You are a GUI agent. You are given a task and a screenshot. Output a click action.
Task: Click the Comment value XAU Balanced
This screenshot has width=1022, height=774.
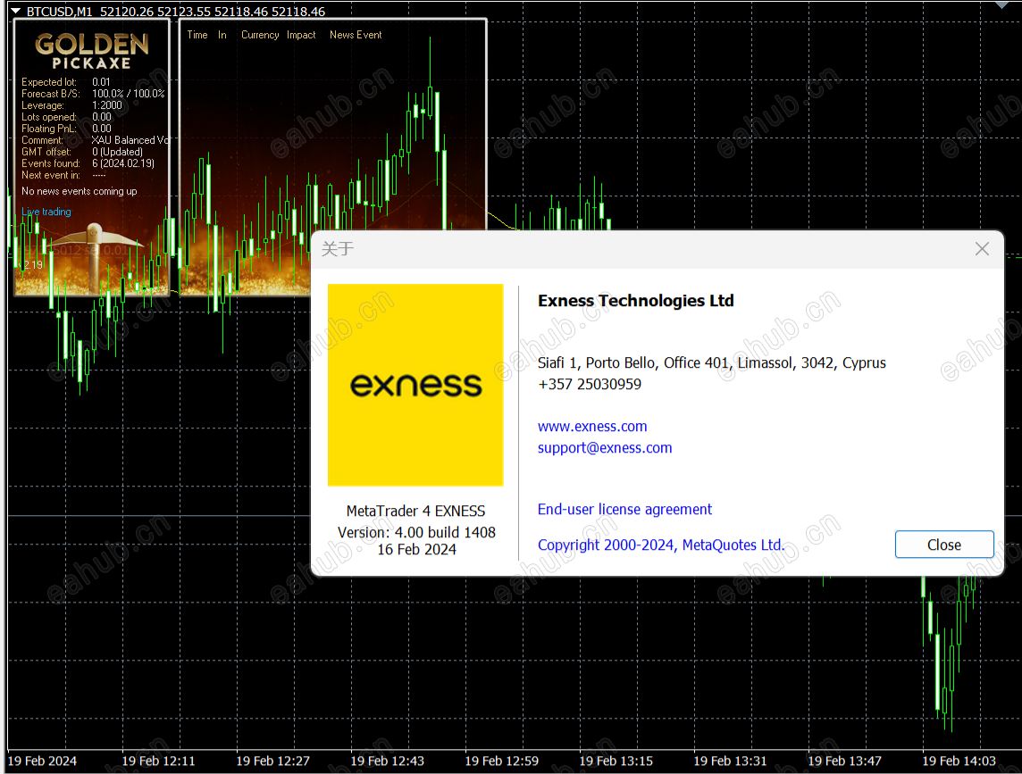tap(130, 140)
